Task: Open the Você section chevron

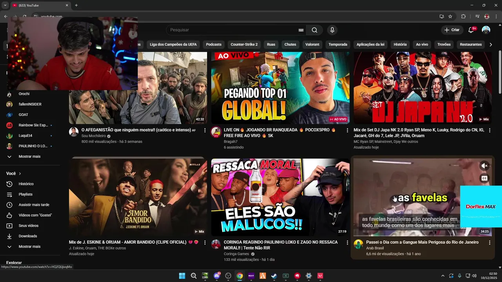Action: click(x=20, y=174)
